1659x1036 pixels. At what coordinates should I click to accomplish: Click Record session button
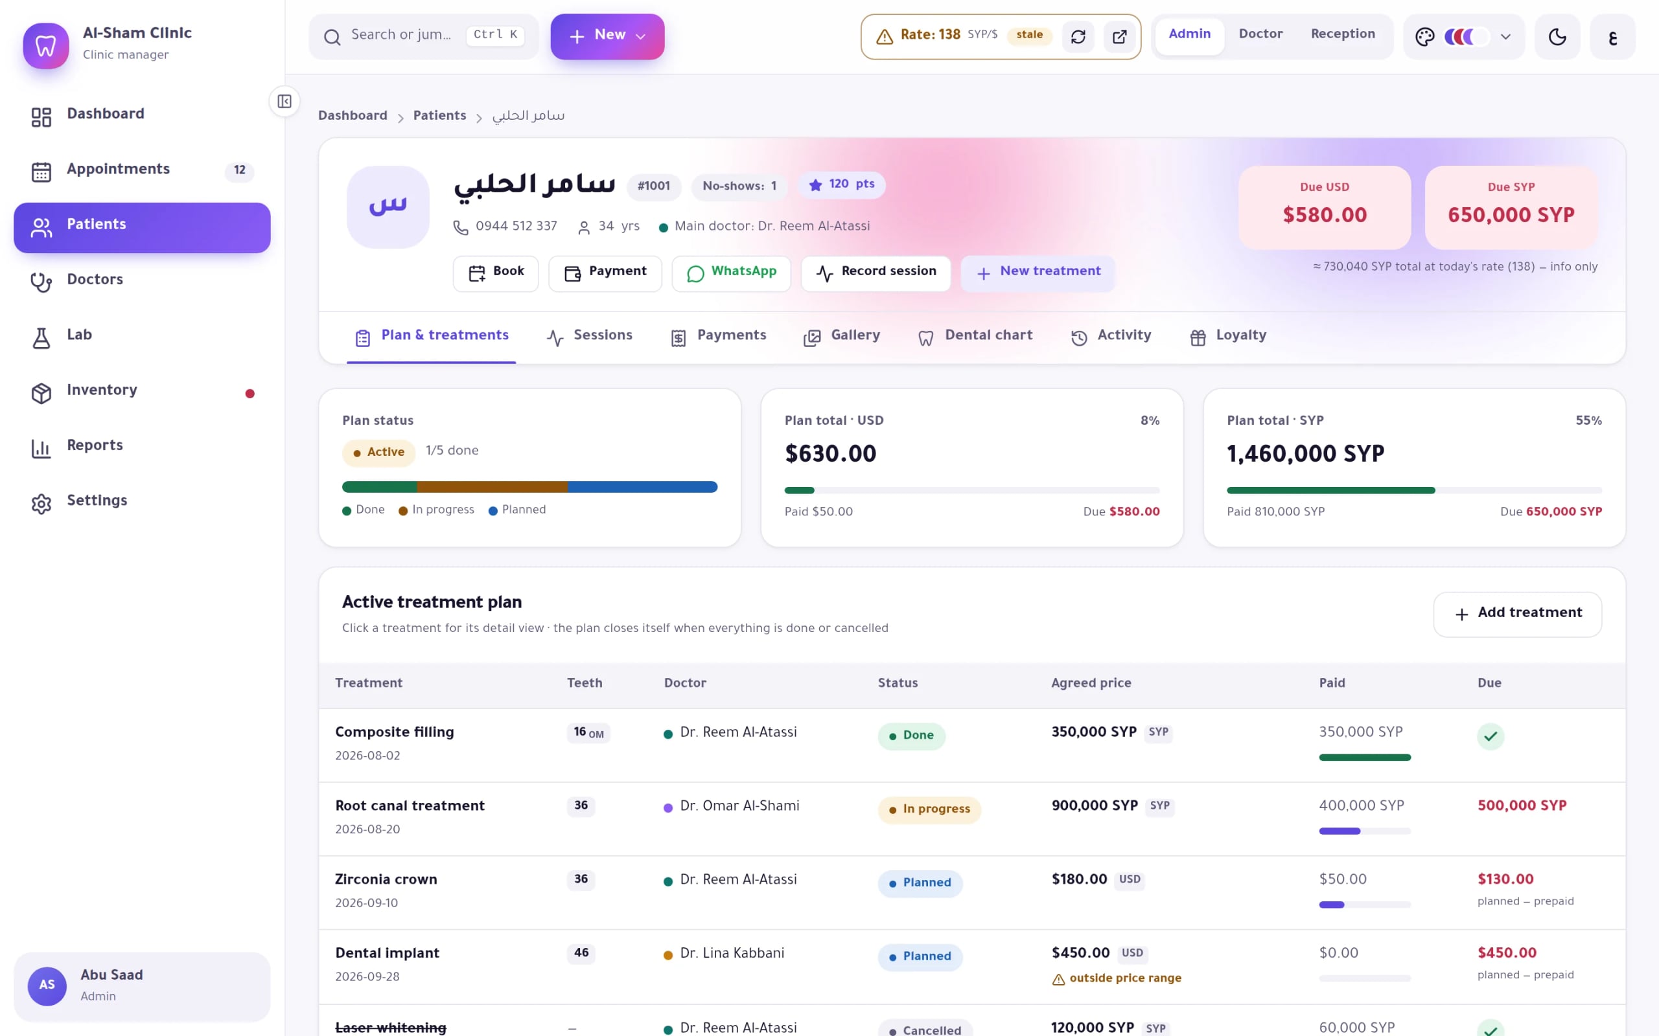[x=876, y=273]
